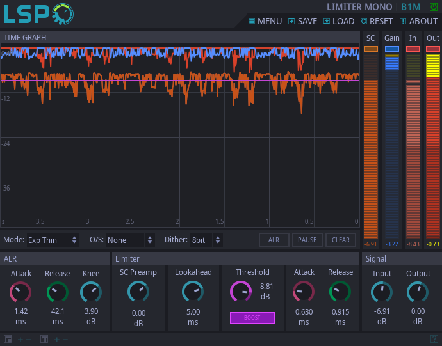The image size is (442, 346).
Task: Decrease UI scaling with first minus icon
Action: (29, 340)
